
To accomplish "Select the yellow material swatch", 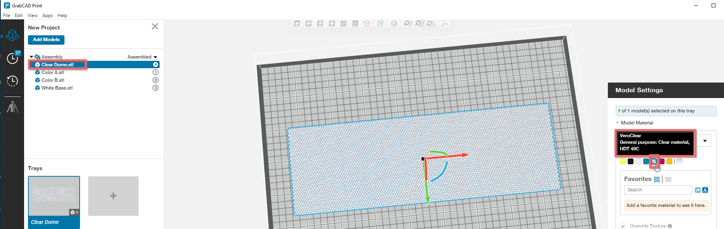I will point(623,162).
